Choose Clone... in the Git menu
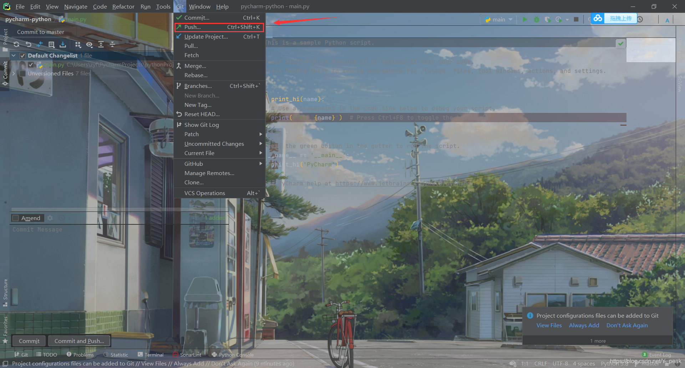 (219, 182)
